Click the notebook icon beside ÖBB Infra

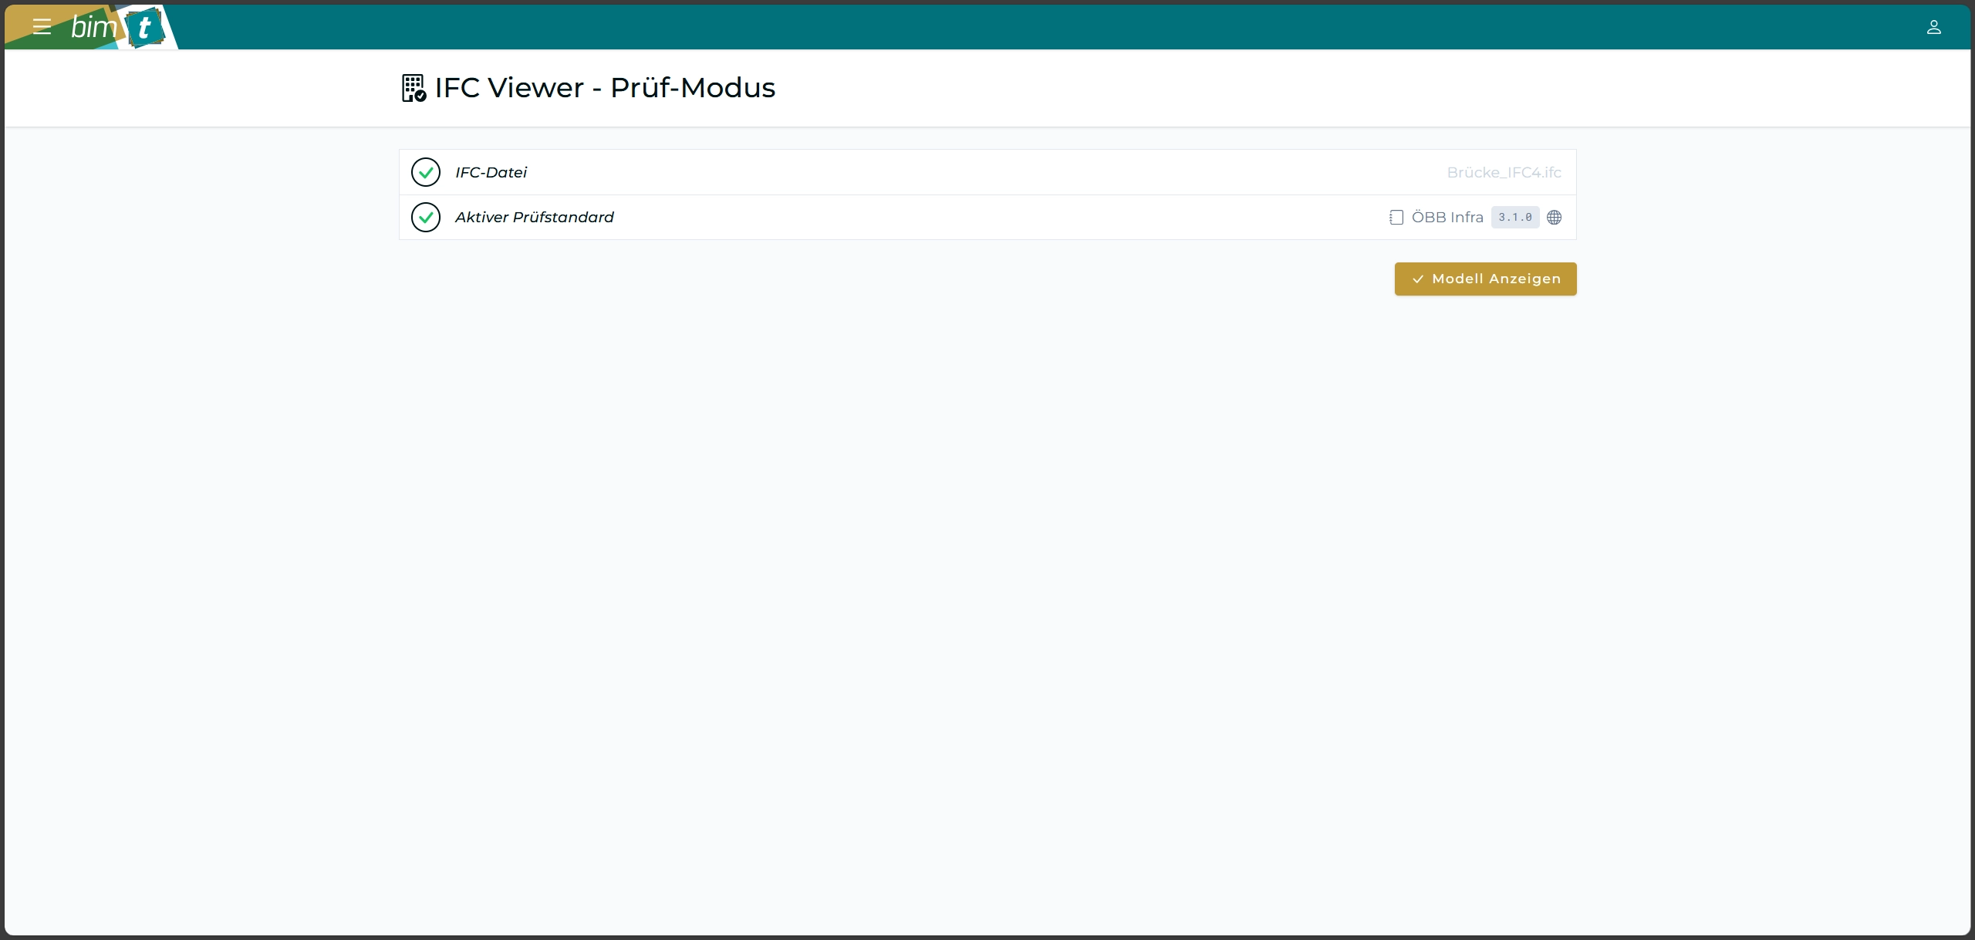[1396, 218]
